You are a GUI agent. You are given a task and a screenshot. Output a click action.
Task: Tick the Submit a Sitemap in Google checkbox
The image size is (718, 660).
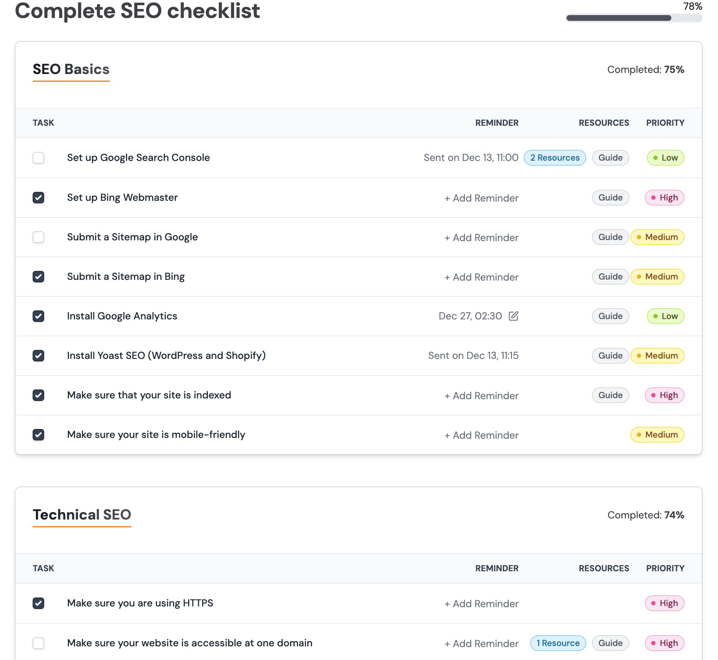tap(38, 237)
